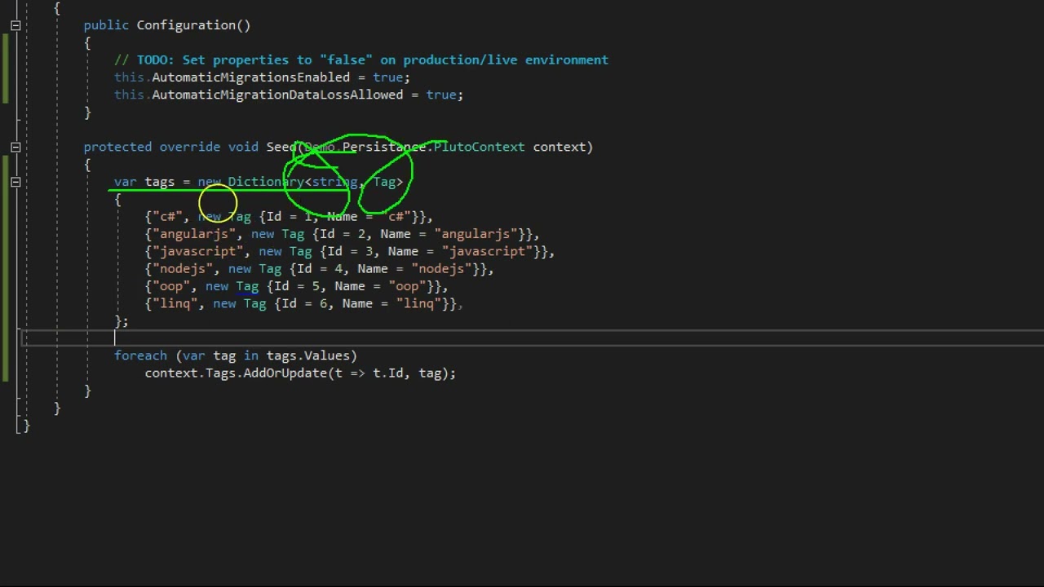1044x587 pixels.
Task: Click the AddOrUpdate method call
Action: point(285,373)
